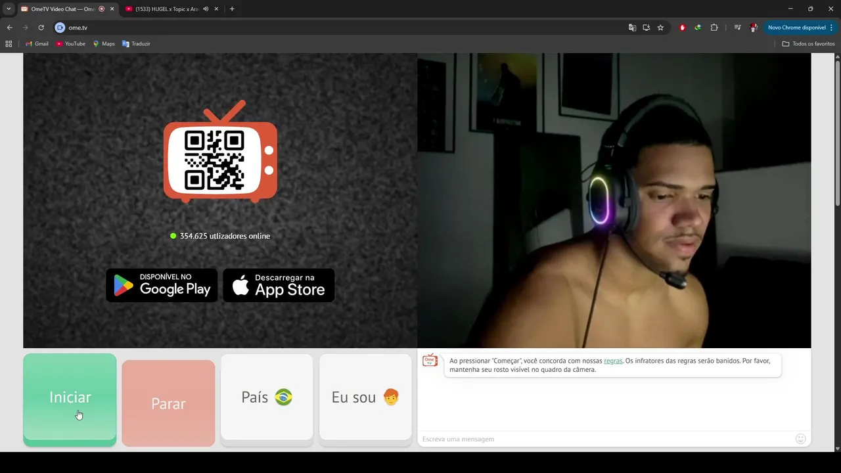Image resolution: width=841 pixels, height=473 pixels.
Task: Click the red hand blocker extension
Action: [x=683, y=28]
